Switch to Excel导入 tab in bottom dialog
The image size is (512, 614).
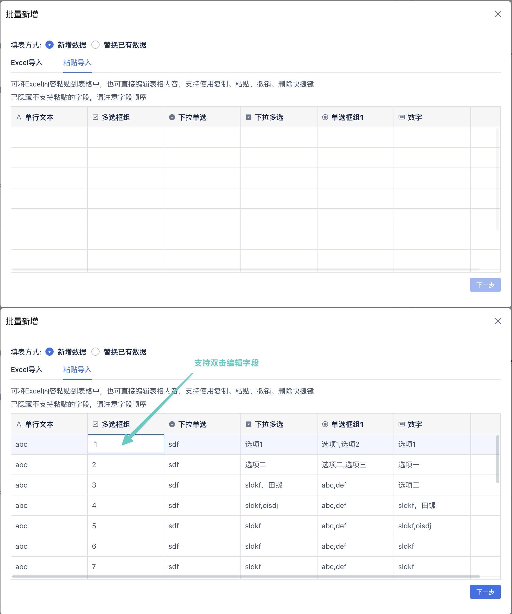[x=27, y=369]
